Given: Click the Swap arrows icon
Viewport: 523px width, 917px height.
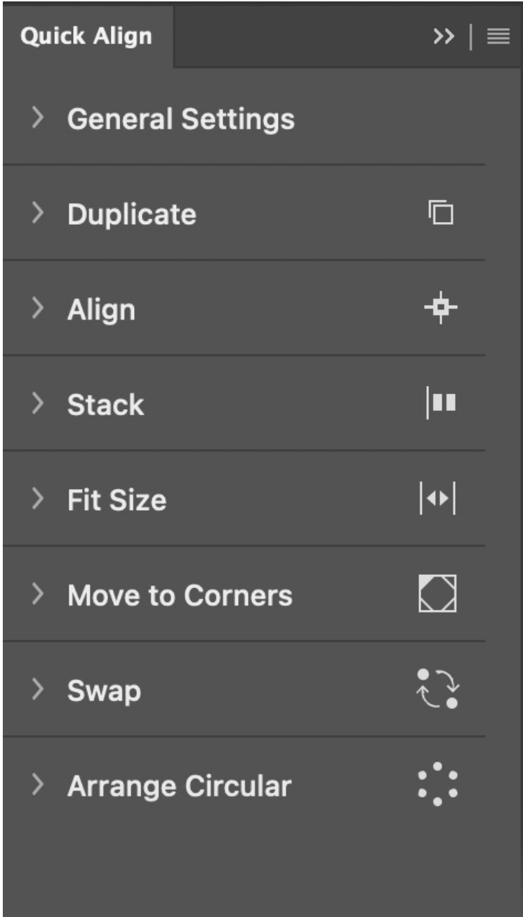Looking at the screenshot, I should pos(438,689).
